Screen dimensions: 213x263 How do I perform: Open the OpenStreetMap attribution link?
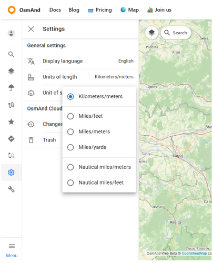(x=194, y=254)
